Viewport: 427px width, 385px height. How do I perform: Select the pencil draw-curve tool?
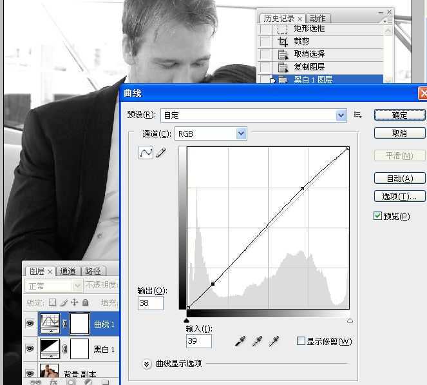click(161, 153)
